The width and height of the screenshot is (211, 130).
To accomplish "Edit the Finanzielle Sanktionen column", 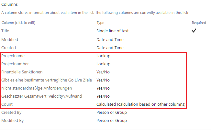I will [22, 72].
